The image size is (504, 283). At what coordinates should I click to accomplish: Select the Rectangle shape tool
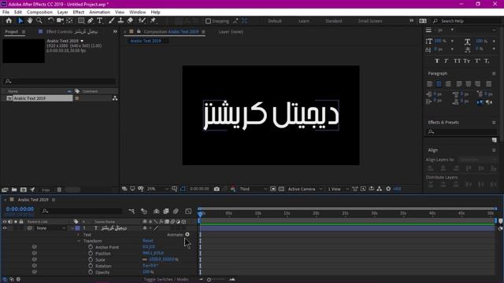pyautogui.click(x=81, y=20)
